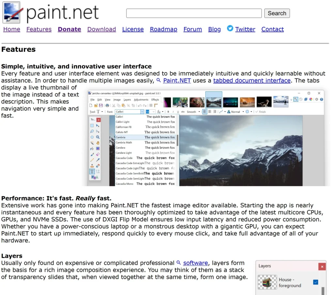This screenshot has width=334, height=295.
Task: Toggle Strikethrough text formatting
Action: [183, 112]
